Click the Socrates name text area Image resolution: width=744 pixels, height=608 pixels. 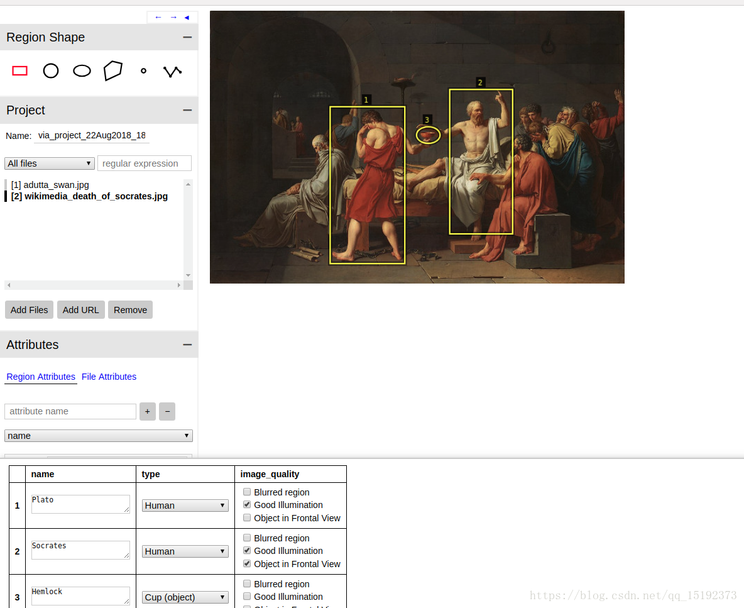[80, 550]
